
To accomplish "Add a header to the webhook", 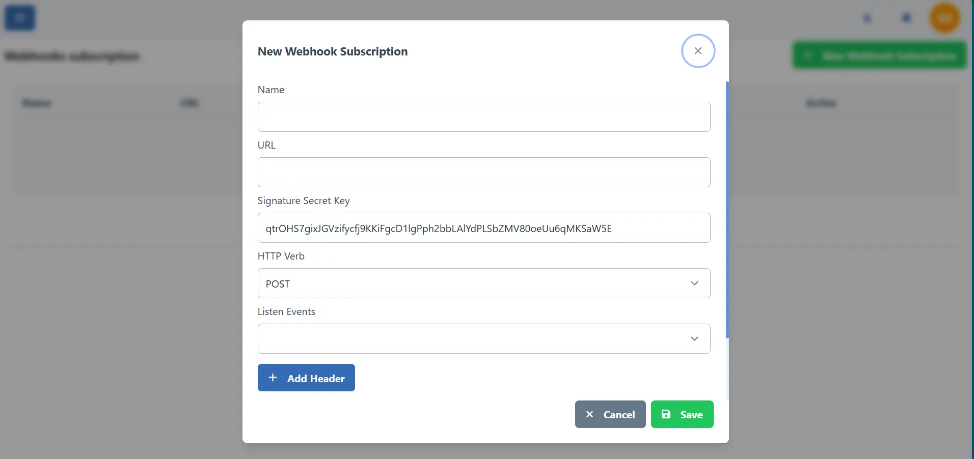I will pos(306,378).
